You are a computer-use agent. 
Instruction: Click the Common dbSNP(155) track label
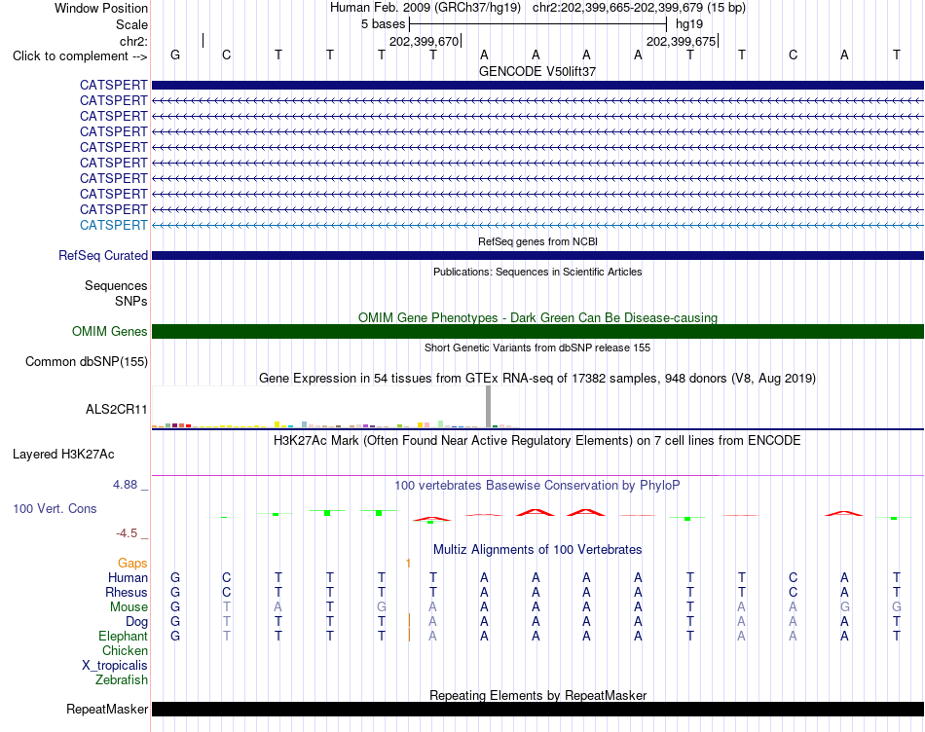coord(86,361)
